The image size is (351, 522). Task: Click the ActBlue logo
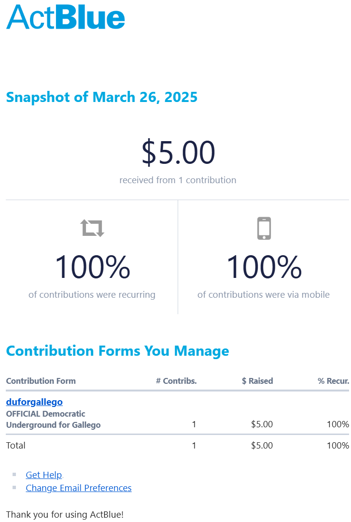click(66, 17)
